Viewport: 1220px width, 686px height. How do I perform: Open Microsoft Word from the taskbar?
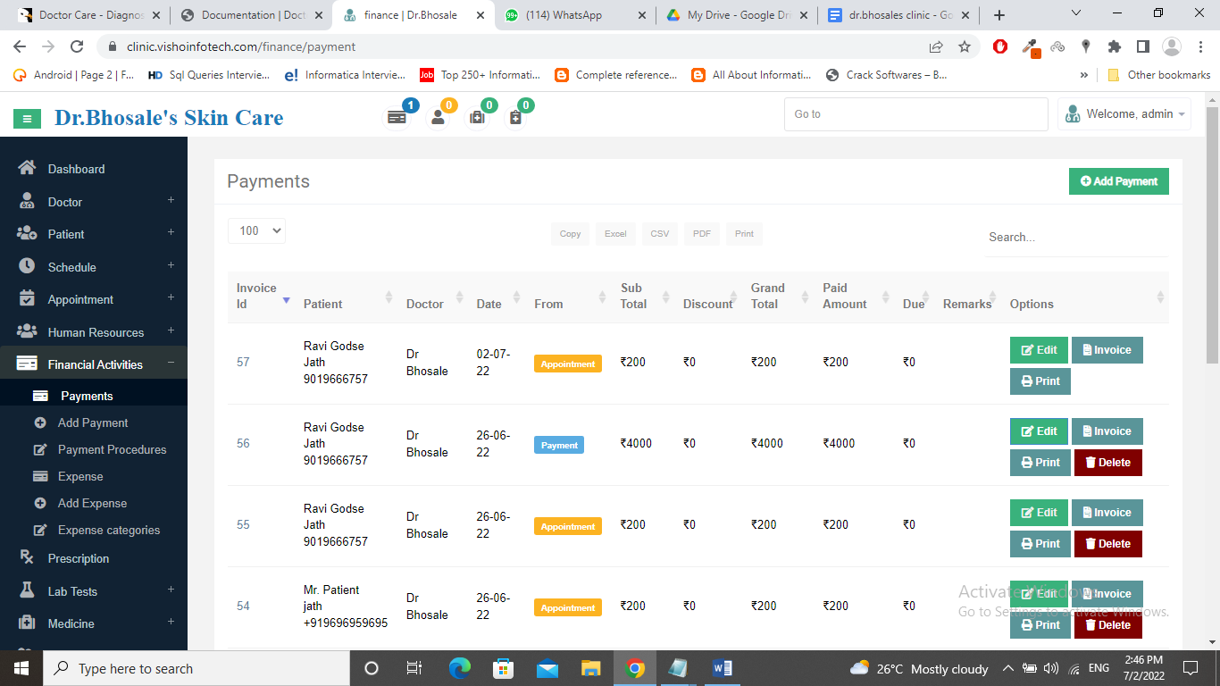click(723, 668)
